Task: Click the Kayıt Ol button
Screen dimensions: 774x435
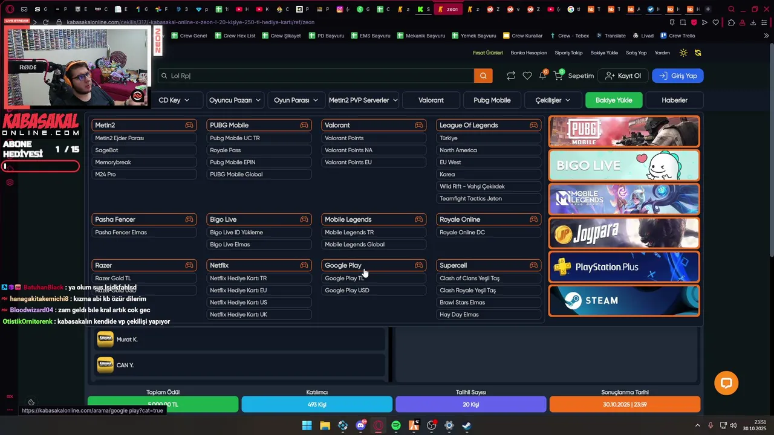Action: click(x=623, y=76)
